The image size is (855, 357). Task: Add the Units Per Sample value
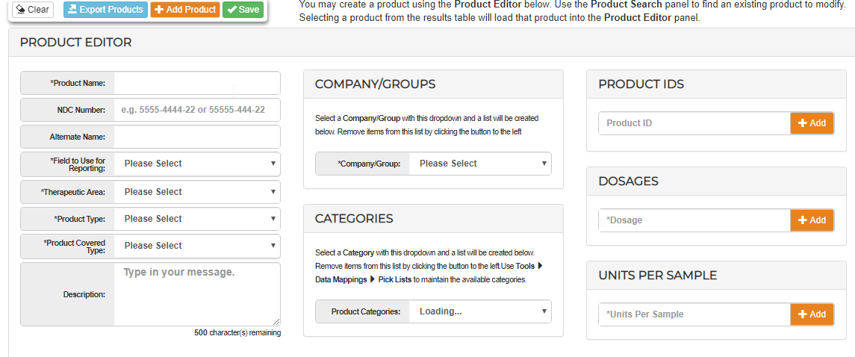[812, 314]
